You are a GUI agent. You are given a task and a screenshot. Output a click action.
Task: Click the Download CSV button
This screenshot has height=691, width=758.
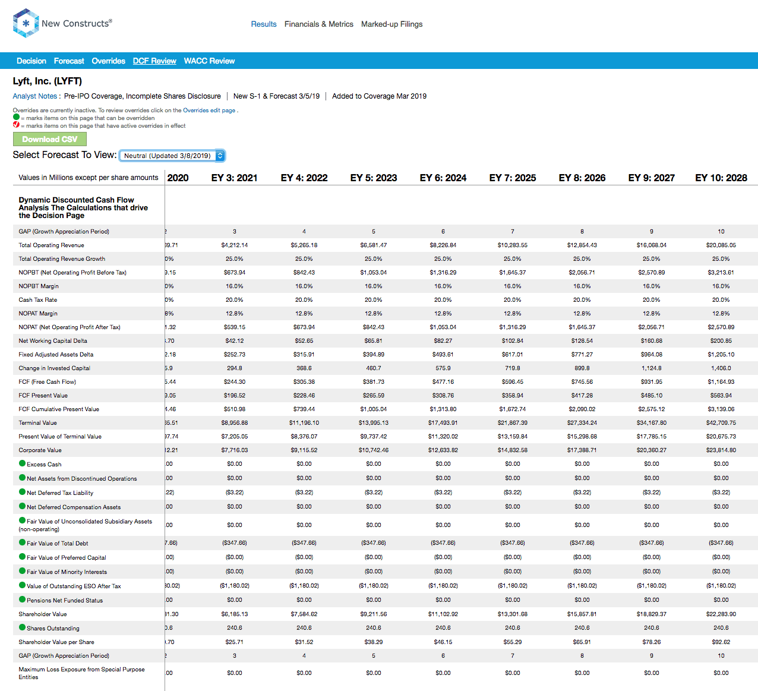(50, 139)
